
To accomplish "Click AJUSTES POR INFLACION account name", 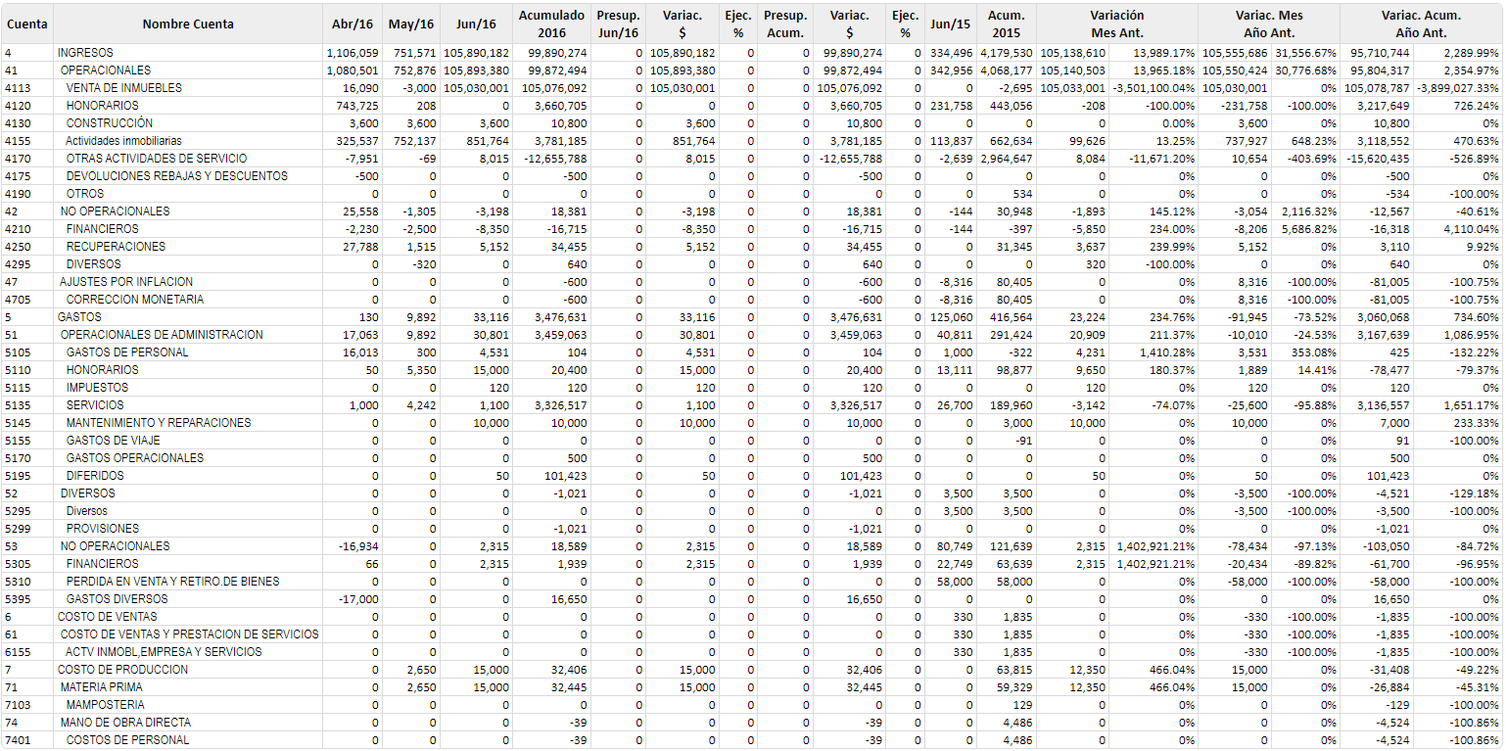I will [126, 282].
